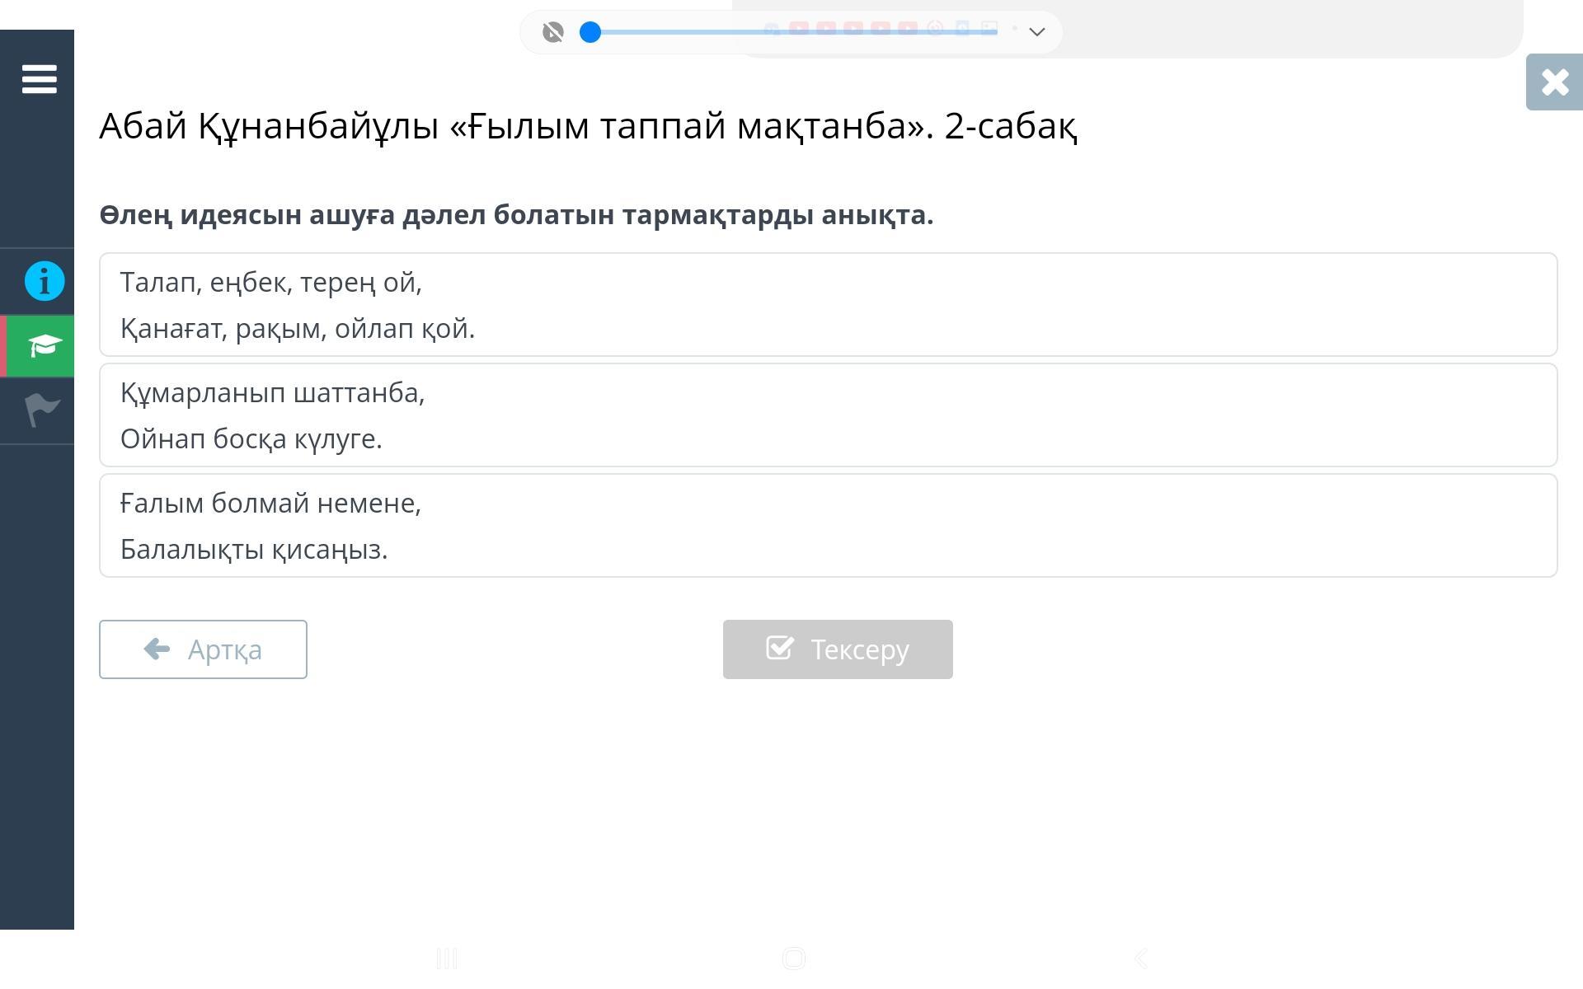
Task: Click the checkmark icon in Тексеру
Action: 780,648
